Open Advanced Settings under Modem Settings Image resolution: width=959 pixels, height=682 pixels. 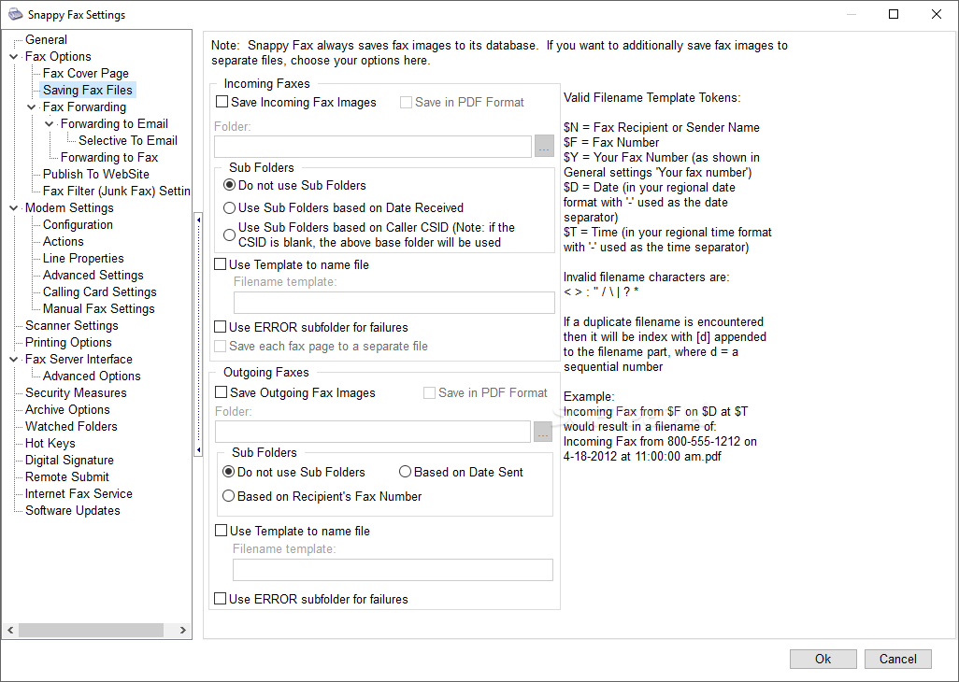[x=93, y=275]
